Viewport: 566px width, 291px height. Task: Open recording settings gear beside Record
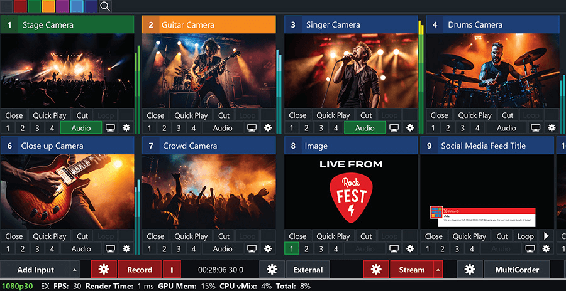[x=104, y=270]
